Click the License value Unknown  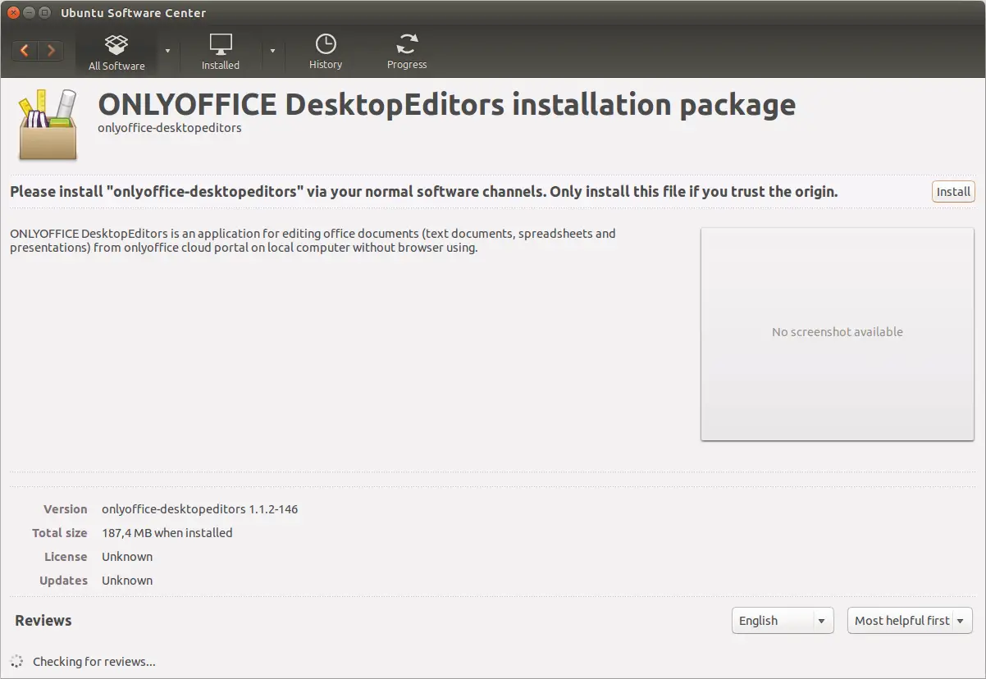coord(127,557)
